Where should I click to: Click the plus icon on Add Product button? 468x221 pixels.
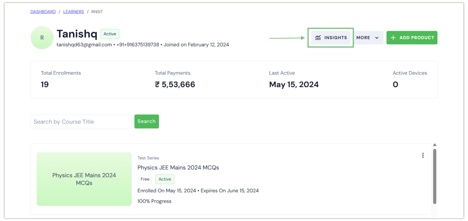(x=393, y=38)
